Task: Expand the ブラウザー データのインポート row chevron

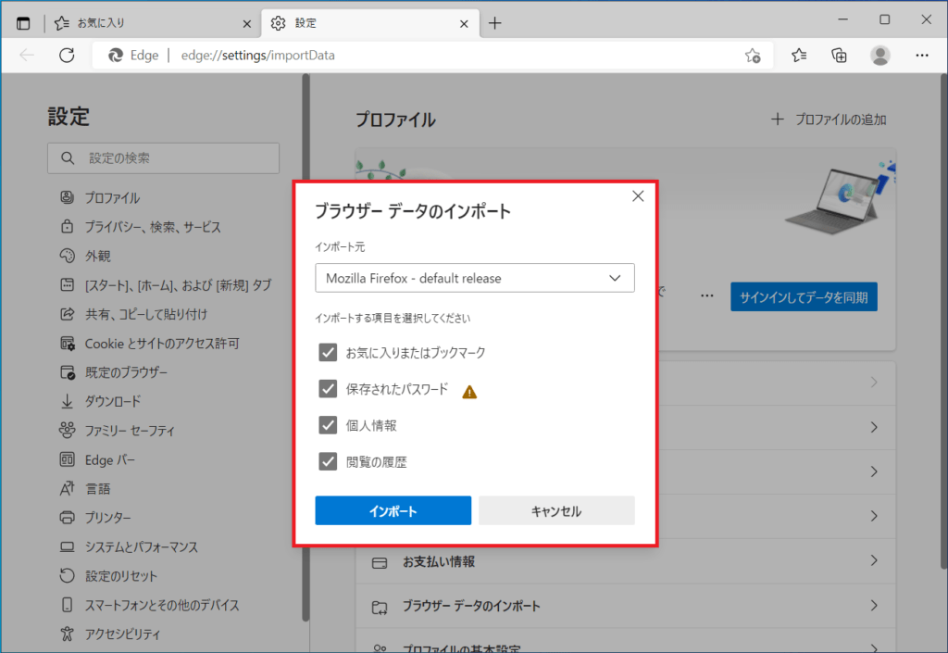Action: 873,606
